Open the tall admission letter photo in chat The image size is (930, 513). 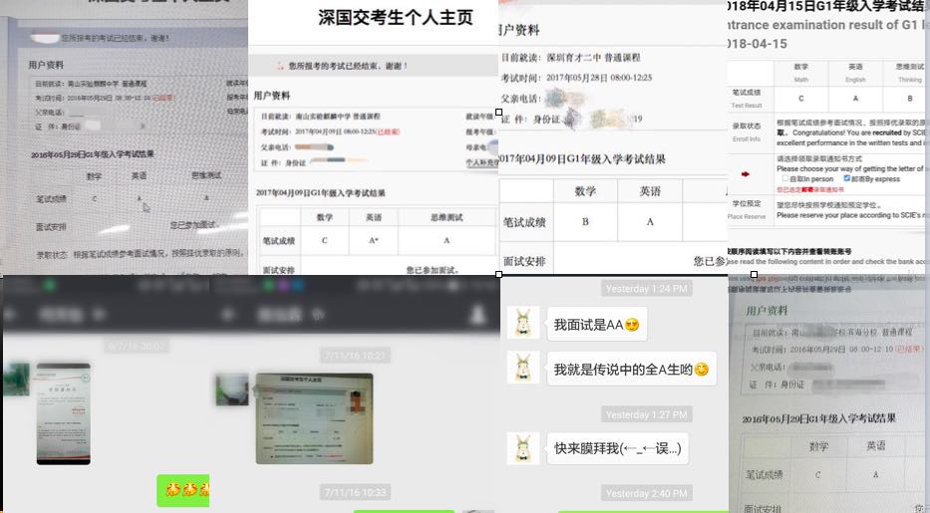coord(63,413)
